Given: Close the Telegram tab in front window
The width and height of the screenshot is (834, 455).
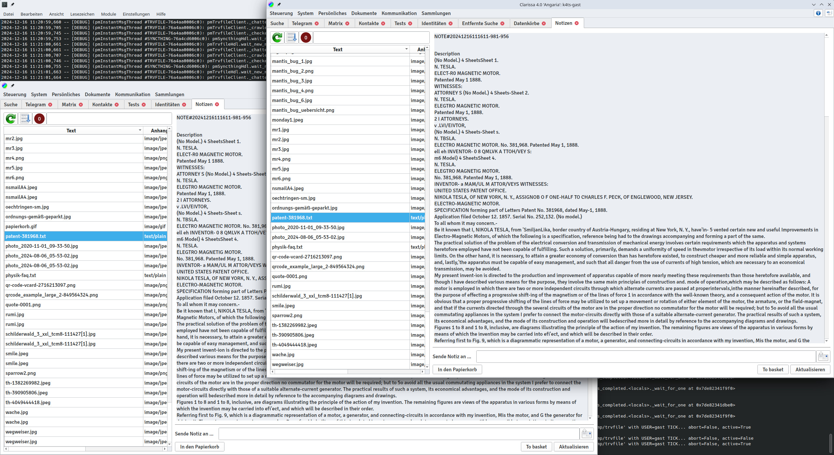Looking at the screenshot, I should click(x=317, y=23).
